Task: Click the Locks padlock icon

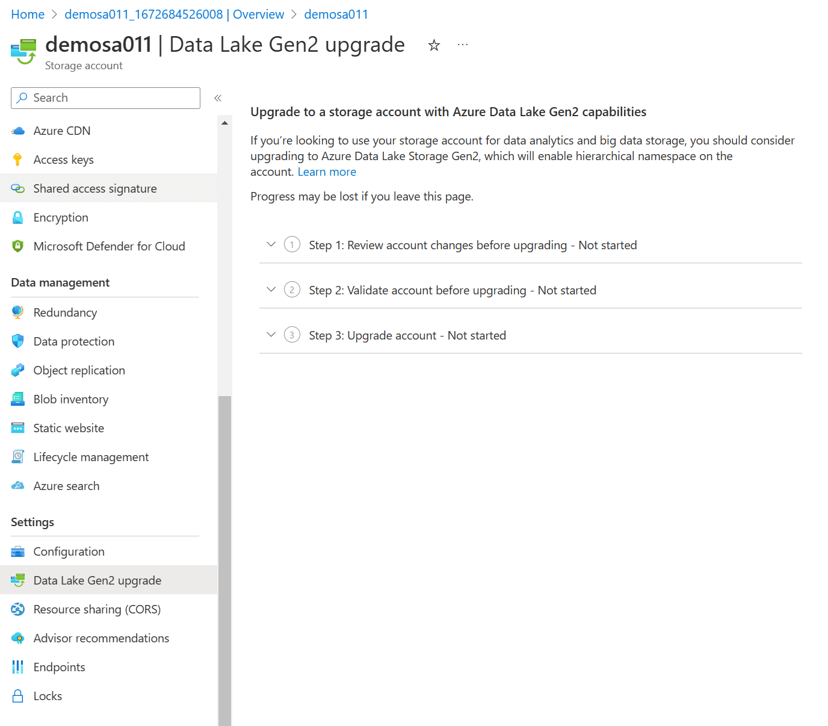Action: pos(18,696)
